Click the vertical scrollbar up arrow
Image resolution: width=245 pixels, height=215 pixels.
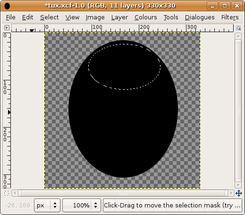pos(238,36)
